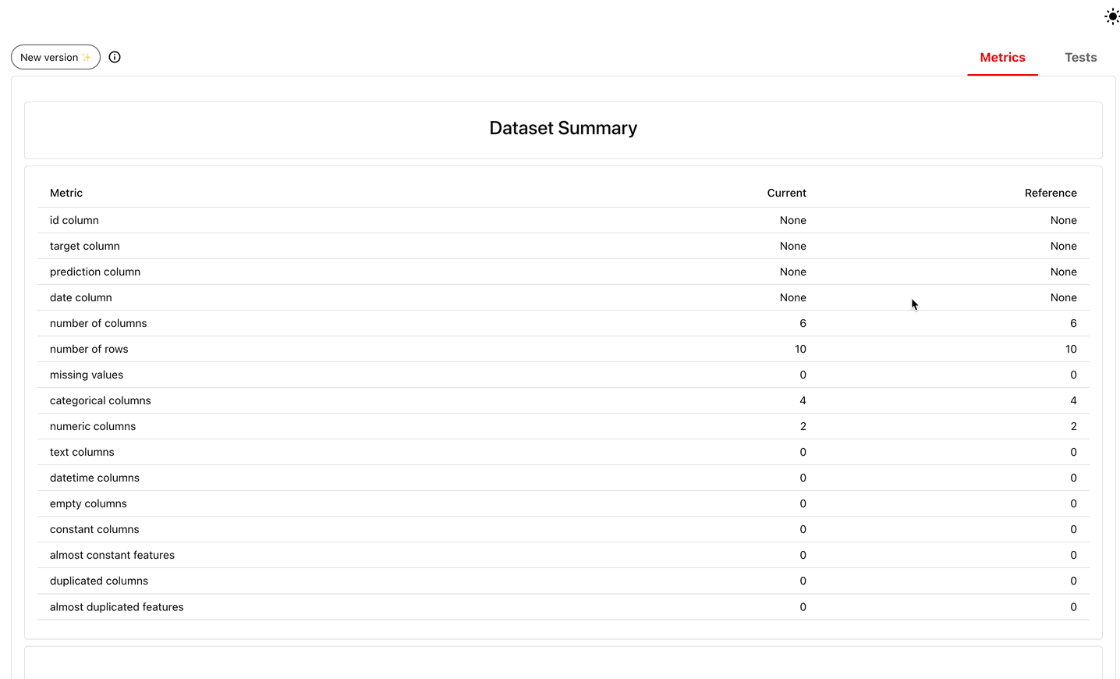Switch to the Tests tab
This screenshot has height=679, width=1120.
(x=1080, y=57)
